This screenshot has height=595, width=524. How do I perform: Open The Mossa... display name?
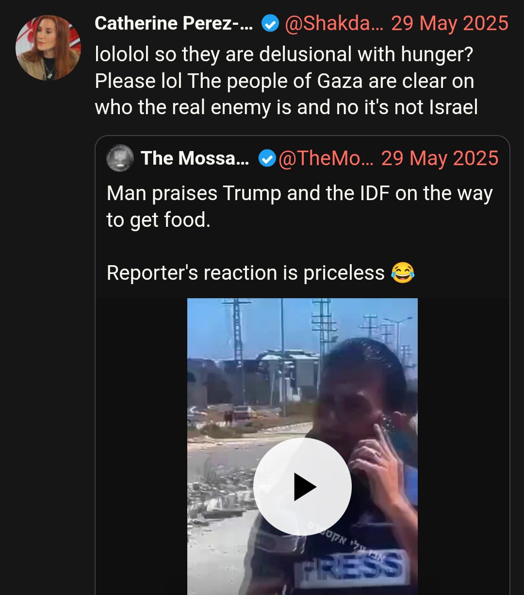click(195, 158)
